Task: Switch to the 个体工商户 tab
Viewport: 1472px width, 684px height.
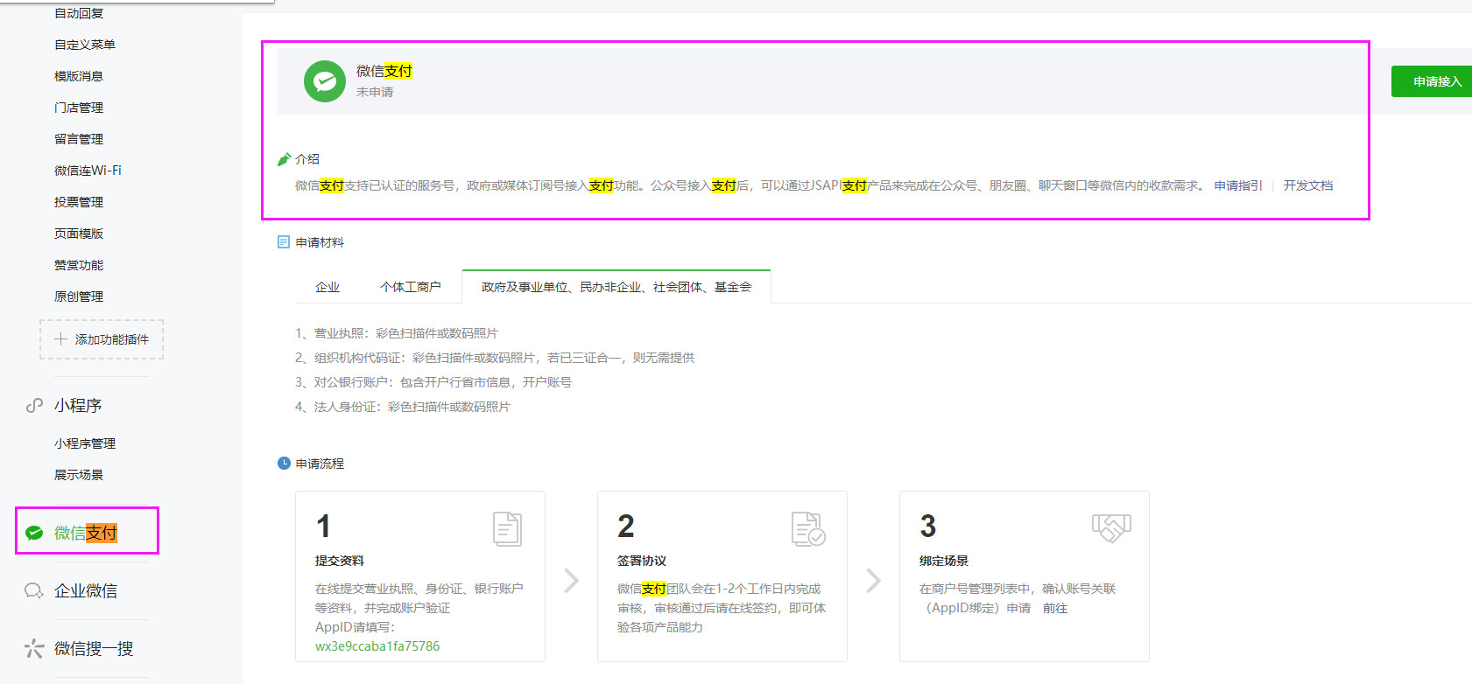Action: pos(411,287)
